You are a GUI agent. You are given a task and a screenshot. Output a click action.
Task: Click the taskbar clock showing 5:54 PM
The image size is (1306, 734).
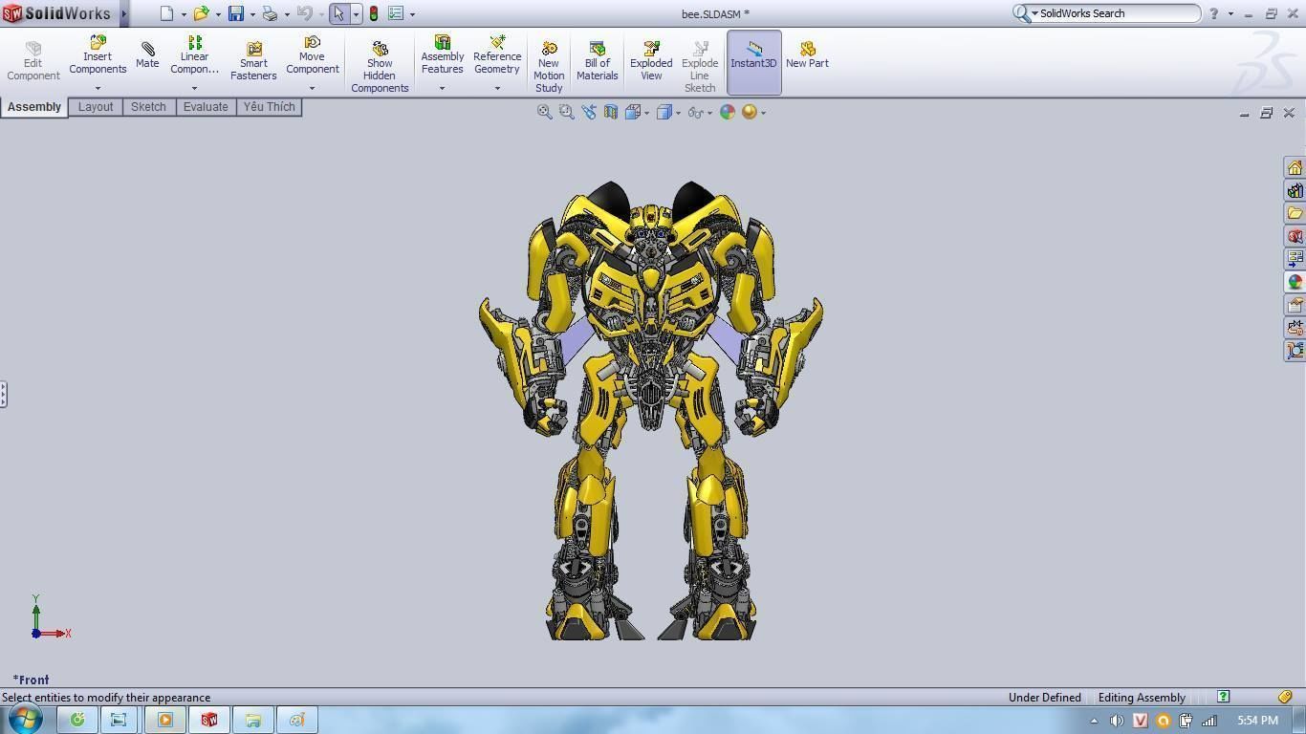[x=1257, y=721]
